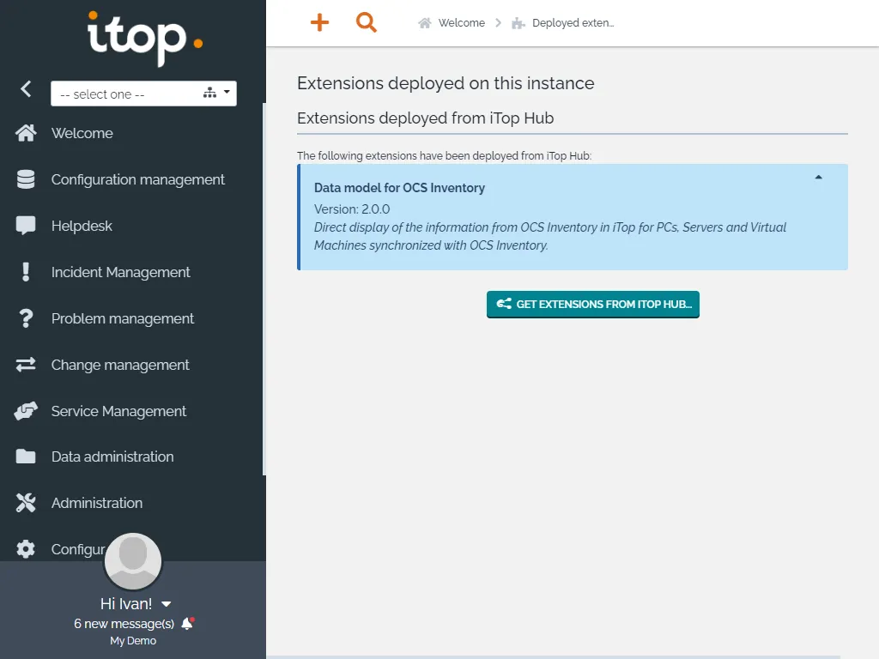Open Incident Management menu
Viewport: 879px width, 659px height.
[x=120, y=272]
